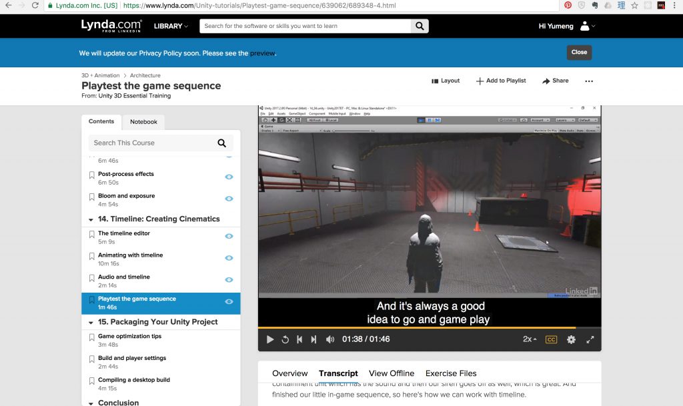
Task: Toggle closed captions
Action: (551, 339)
